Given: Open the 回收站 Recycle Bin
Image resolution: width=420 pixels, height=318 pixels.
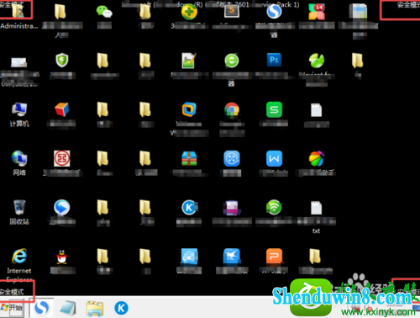Looking at the screenshot, I should coord(19,208).
